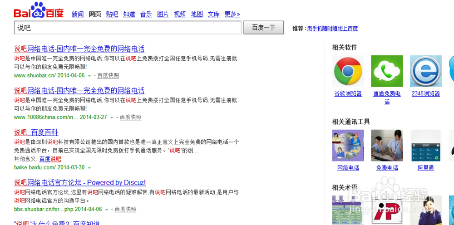Viewport: 454px width, 225px height.
Task: Open 百度说吧 other meaning link
Action: (50, 159)
